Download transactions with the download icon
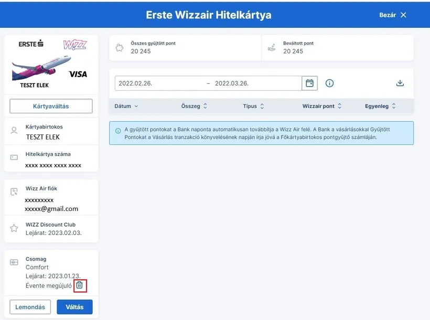 point(400,83)
